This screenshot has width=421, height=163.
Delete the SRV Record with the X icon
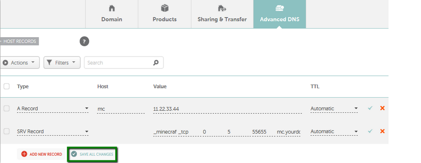[x=382, y=131]
